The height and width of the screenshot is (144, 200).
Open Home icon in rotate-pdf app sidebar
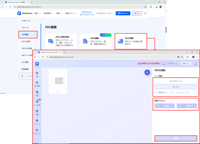pyautogui.click(x=37, y=65)
